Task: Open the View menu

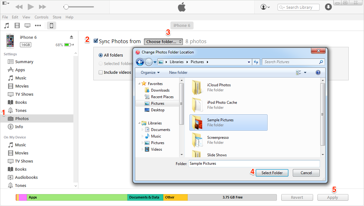Action: pyautogui.click(x=26, y=17)
